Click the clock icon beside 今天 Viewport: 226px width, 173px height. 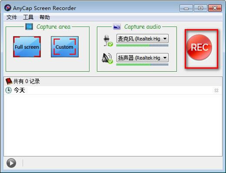9,90
